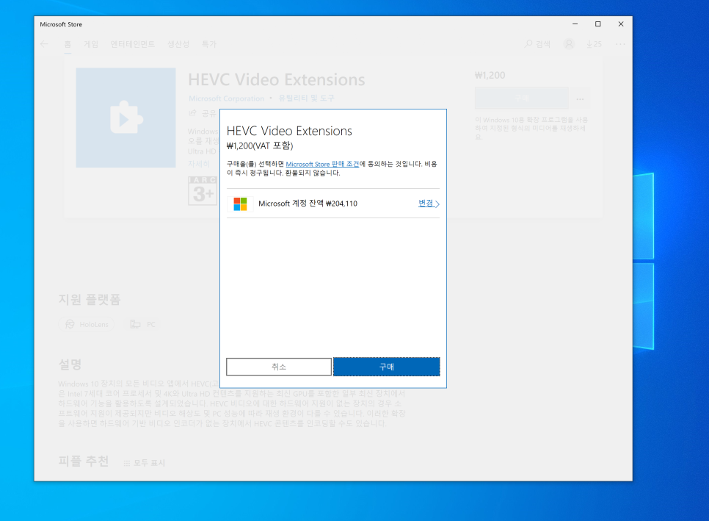Click the 3+ age rating badge
709x521 pixels.
pos(203,191)
